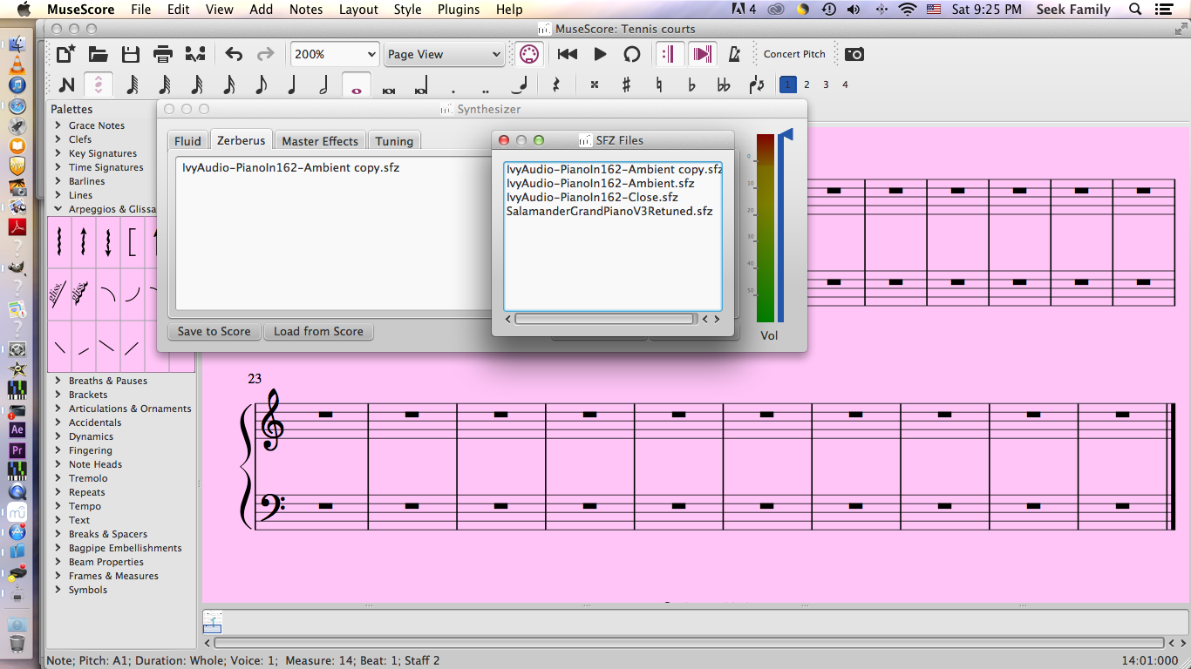The width and height of the screenshot is (1191, 669).
Task: Switch to voice 3
Action: (x=826, y=84)
